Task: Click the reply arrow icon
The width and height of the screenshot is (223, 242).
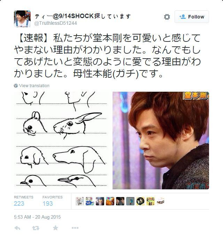Action: (17, 228)
